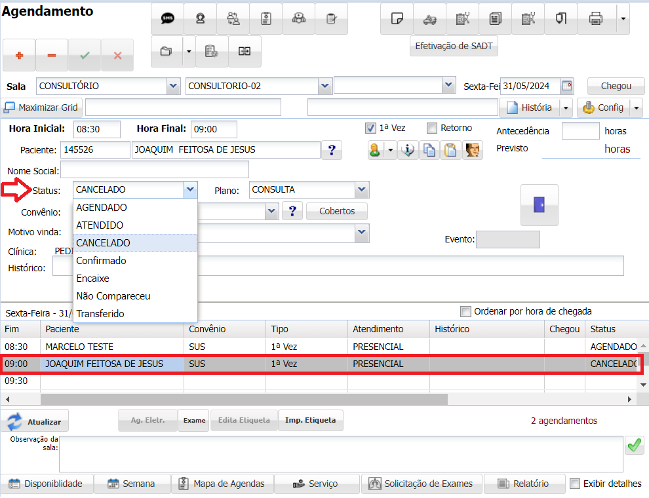
Task: Check the Retorno checkbox
Action: pos(432,128)
